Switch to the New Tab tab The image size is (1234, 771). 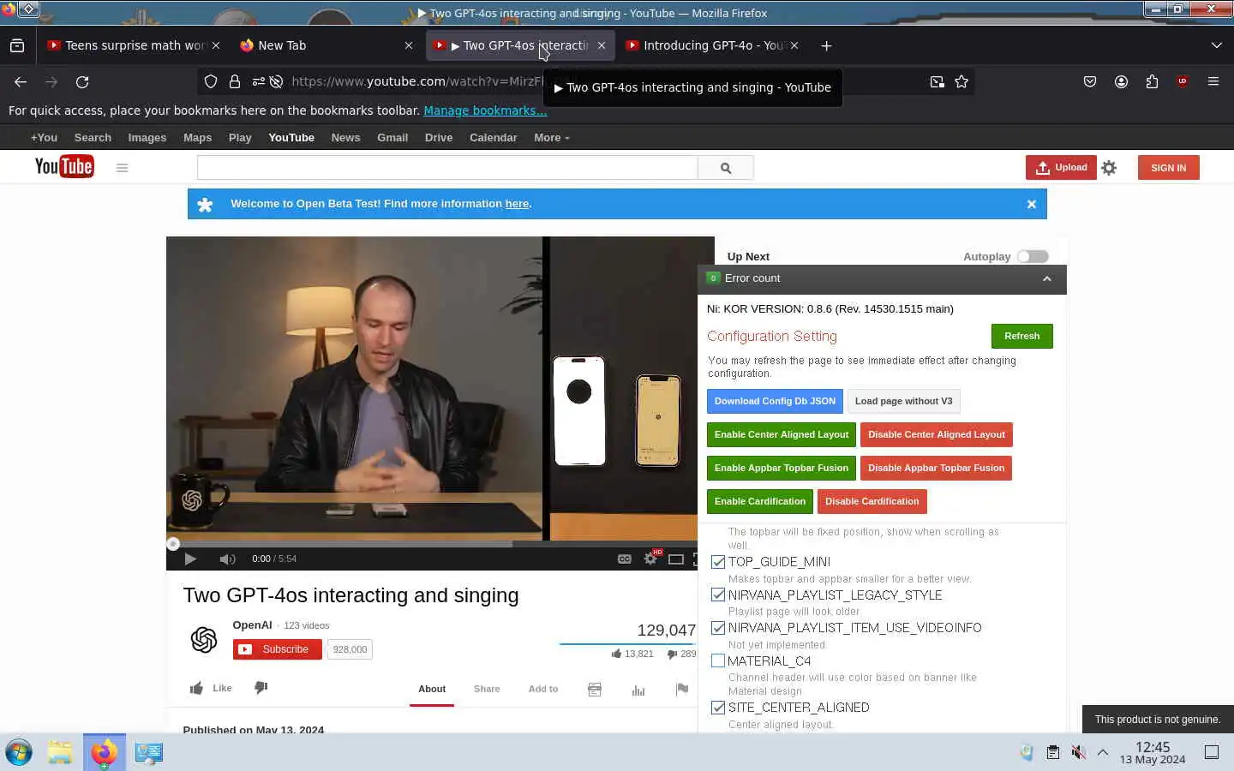click(x=326, y=45)
